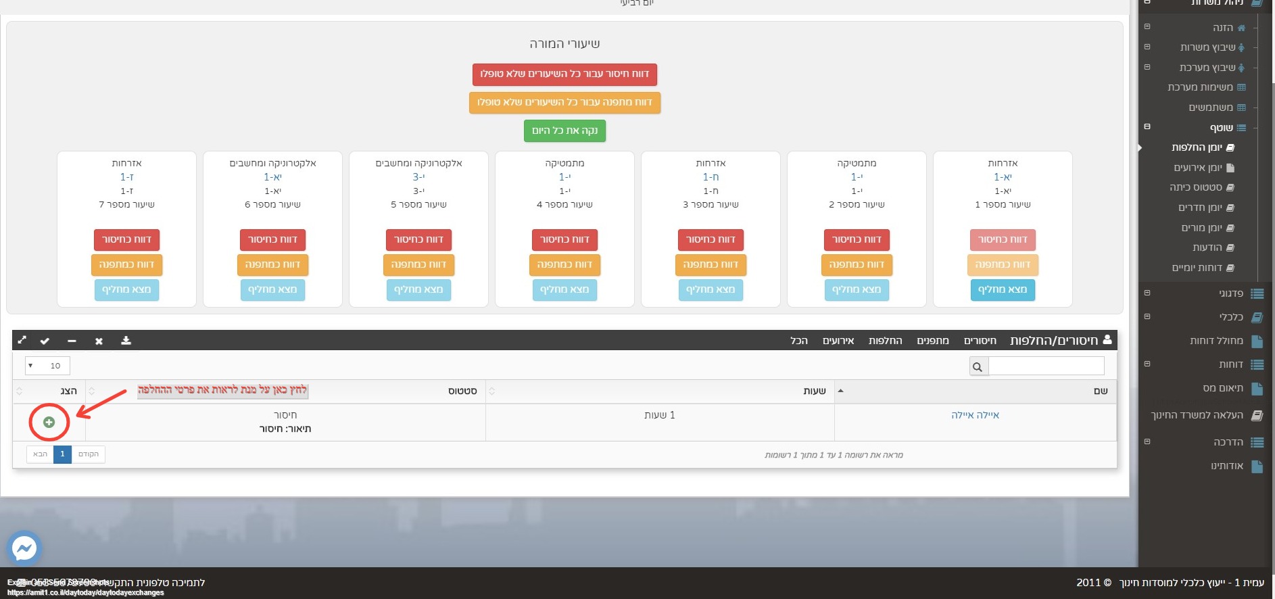Open הודעות book icon in sidebar
This screenshot has height=599, width=1275.
coord(1230,247)
